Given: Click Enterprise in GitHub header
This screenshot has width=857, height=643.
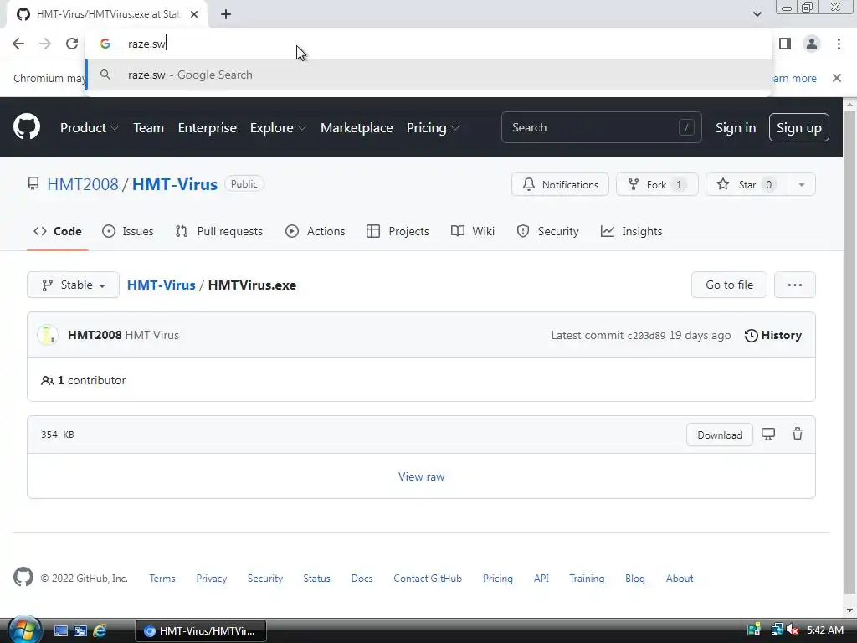Looking at the screenshot, I should click(208, 127).
